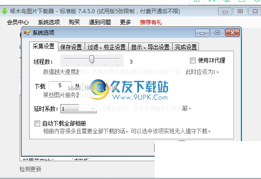Open the 购买 menu
This screenshot has width=261, height=179.
tap(74, 22)
